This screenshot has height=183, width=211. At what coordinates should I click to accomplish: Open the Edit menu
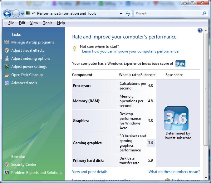click(x=22, y=23)
